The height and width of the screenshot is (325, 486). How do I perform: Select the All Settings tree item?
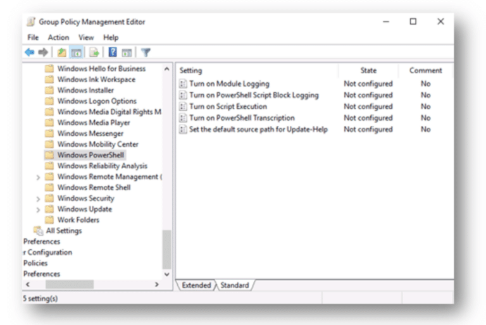[x=63, y=231]
